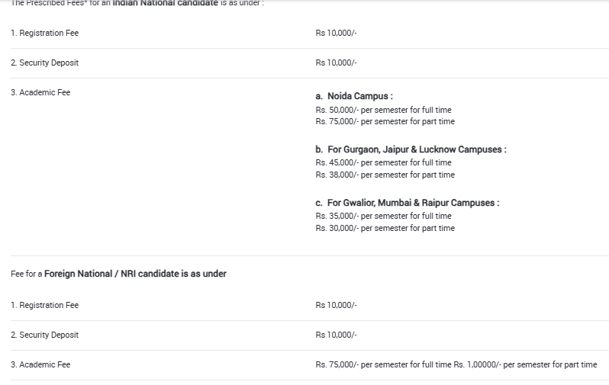
Task: Click the Rs. 50,000/- full time fee line
Action: pyautogui.click(x=383, y=110)
